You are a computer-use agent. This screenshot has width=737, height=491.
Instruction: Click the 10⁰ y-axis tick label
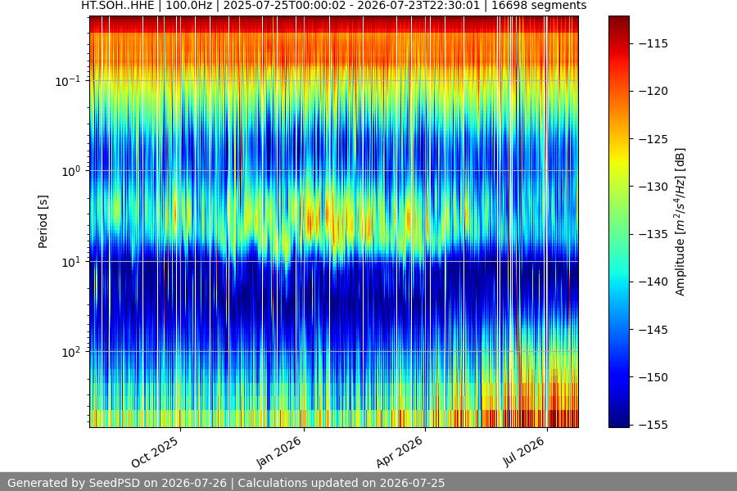[71, 172]
